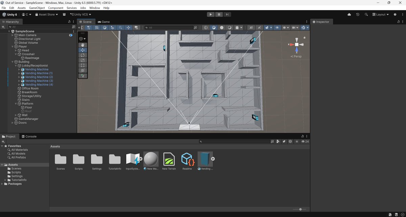Viewport: 406px width, 217px height.
Task: Expand the Wall object in Hierarchy
Action: [x=16, y=115]
